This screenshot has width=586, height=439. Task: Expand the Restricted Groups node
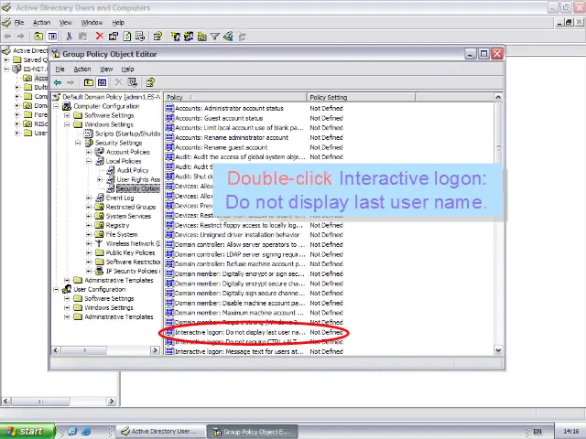click(89, 207)
